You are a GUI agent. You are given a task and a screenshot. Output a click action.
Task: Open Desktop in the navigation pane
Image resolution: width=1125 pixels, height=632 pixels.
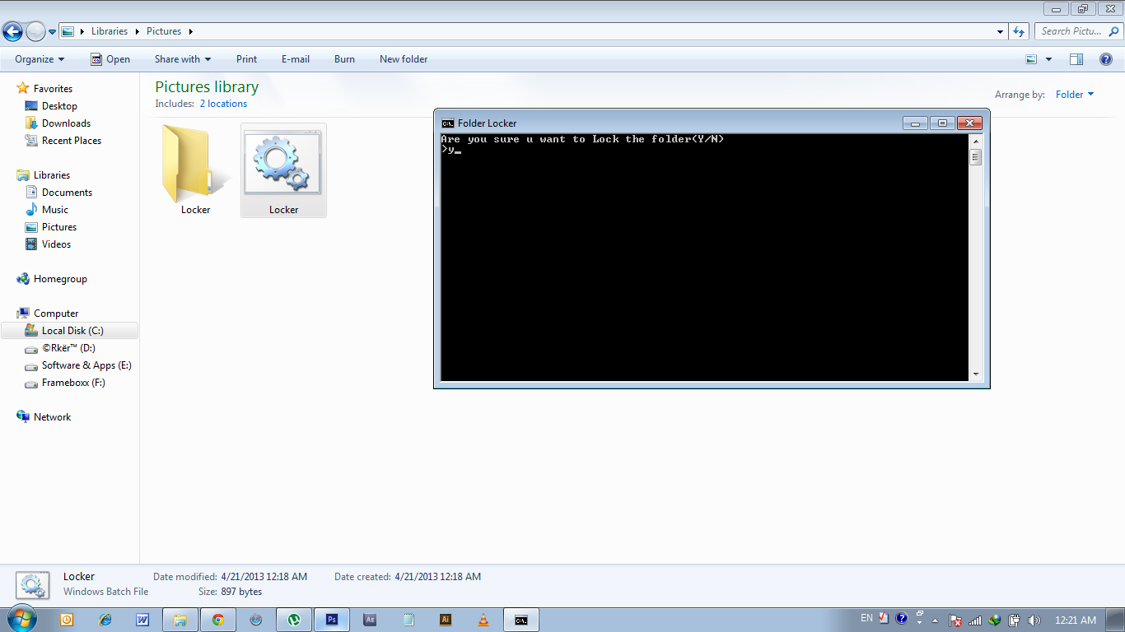coord(59,106)
